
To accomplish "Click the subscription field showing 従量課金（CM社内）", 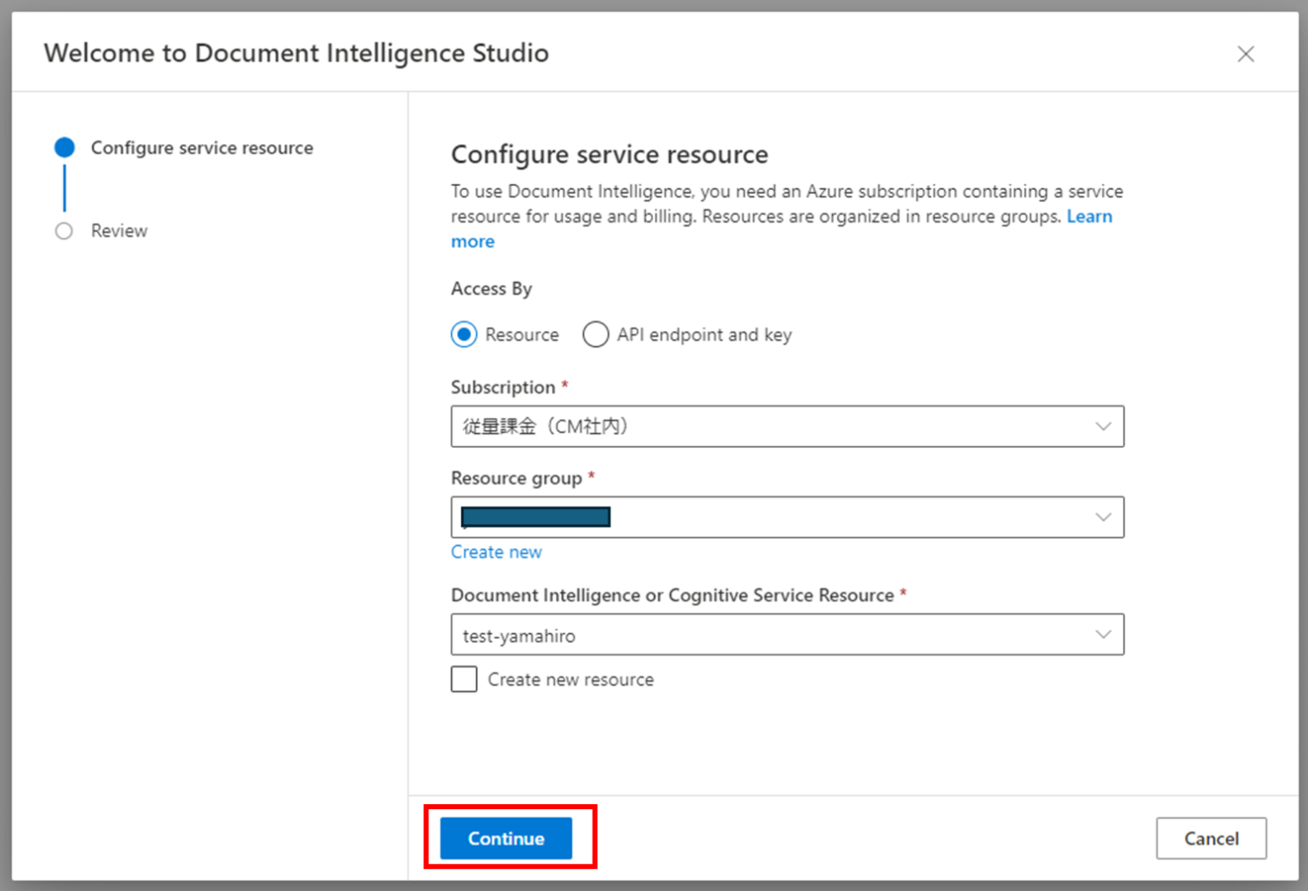I will click(766, 426).
